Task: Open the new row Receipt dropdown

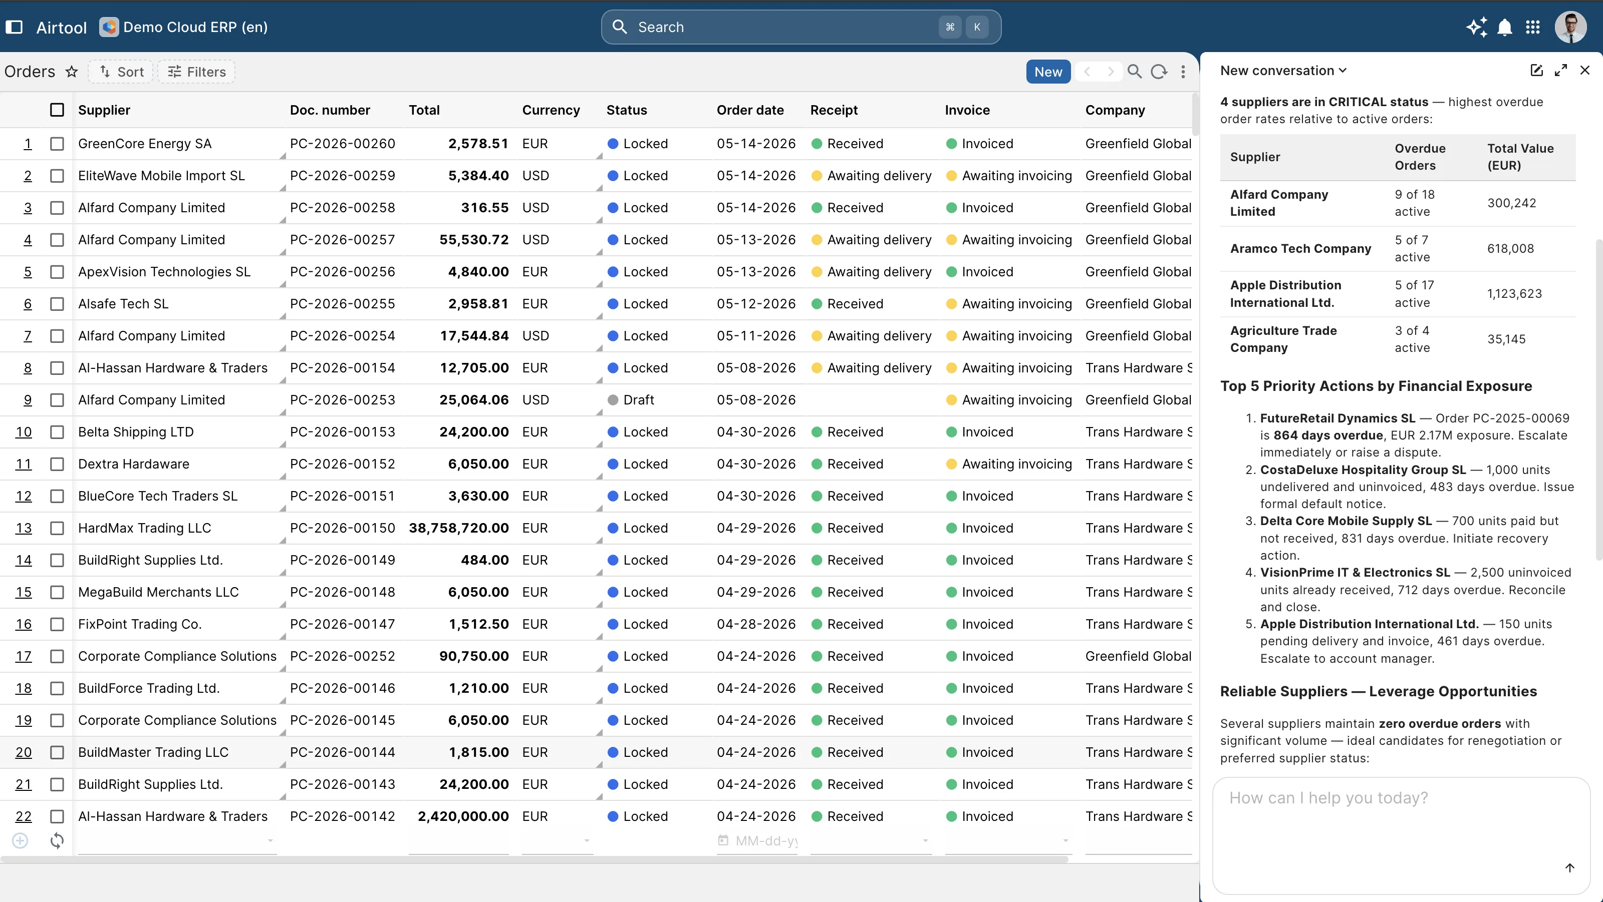Action: (925, 840)
